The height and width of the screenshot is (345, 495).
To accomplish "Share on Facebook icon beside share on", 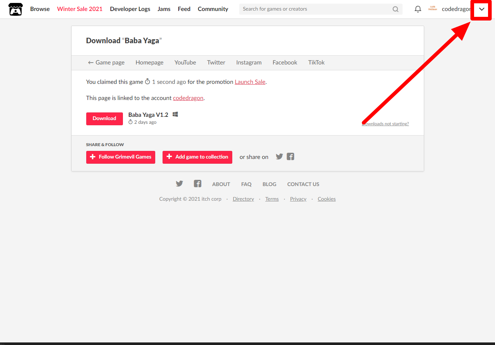I will (291, 156).
